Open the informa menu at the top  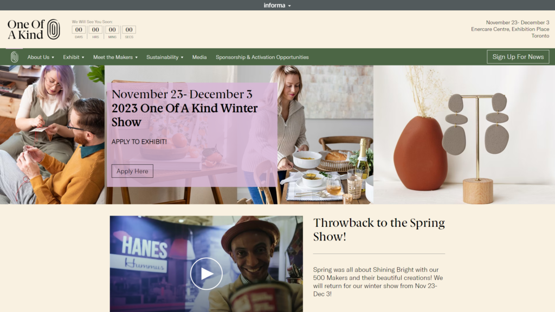click(x=277, y=4)
